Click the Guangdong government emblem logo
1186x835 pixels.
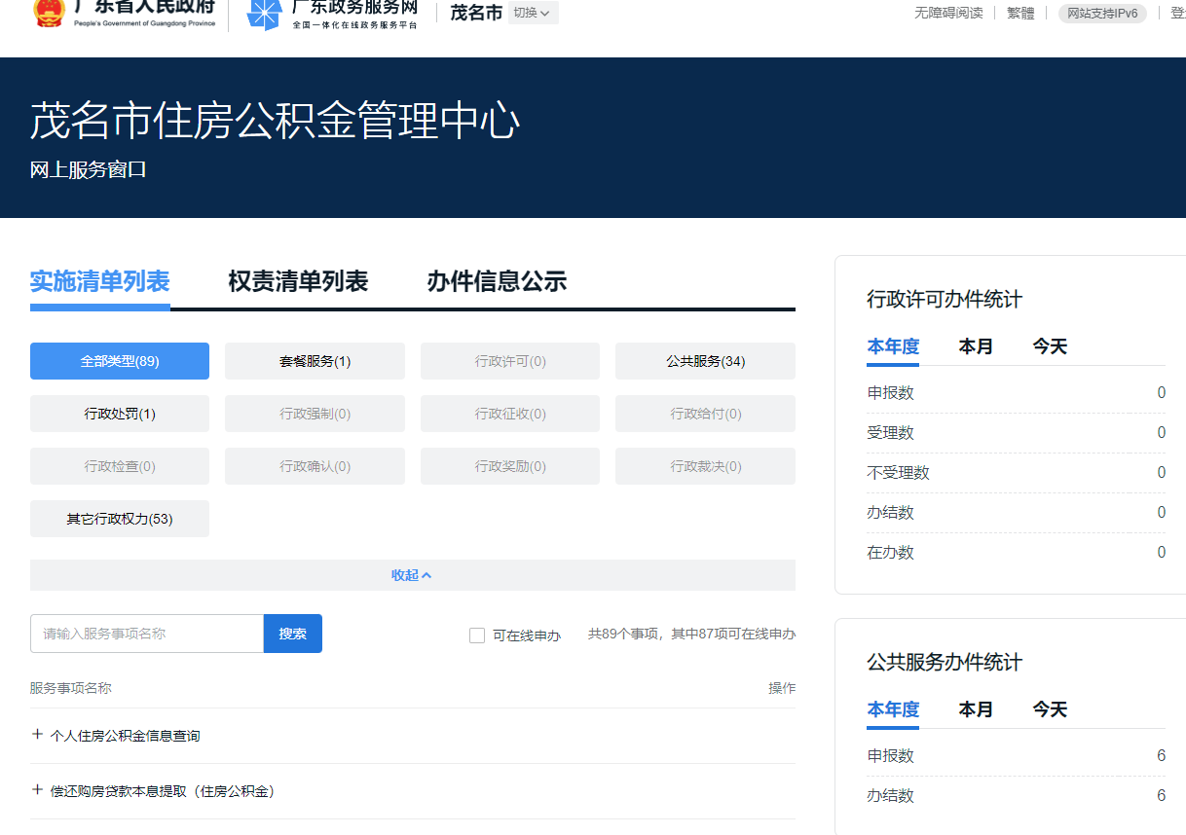(x=46, y=13)
